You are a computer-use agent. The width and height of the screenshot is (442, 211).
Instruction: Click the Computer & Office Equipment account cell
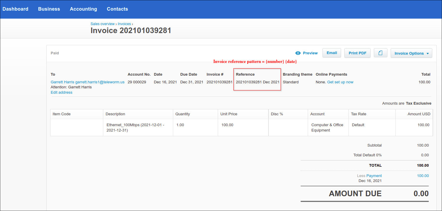[x=327, y=127]
